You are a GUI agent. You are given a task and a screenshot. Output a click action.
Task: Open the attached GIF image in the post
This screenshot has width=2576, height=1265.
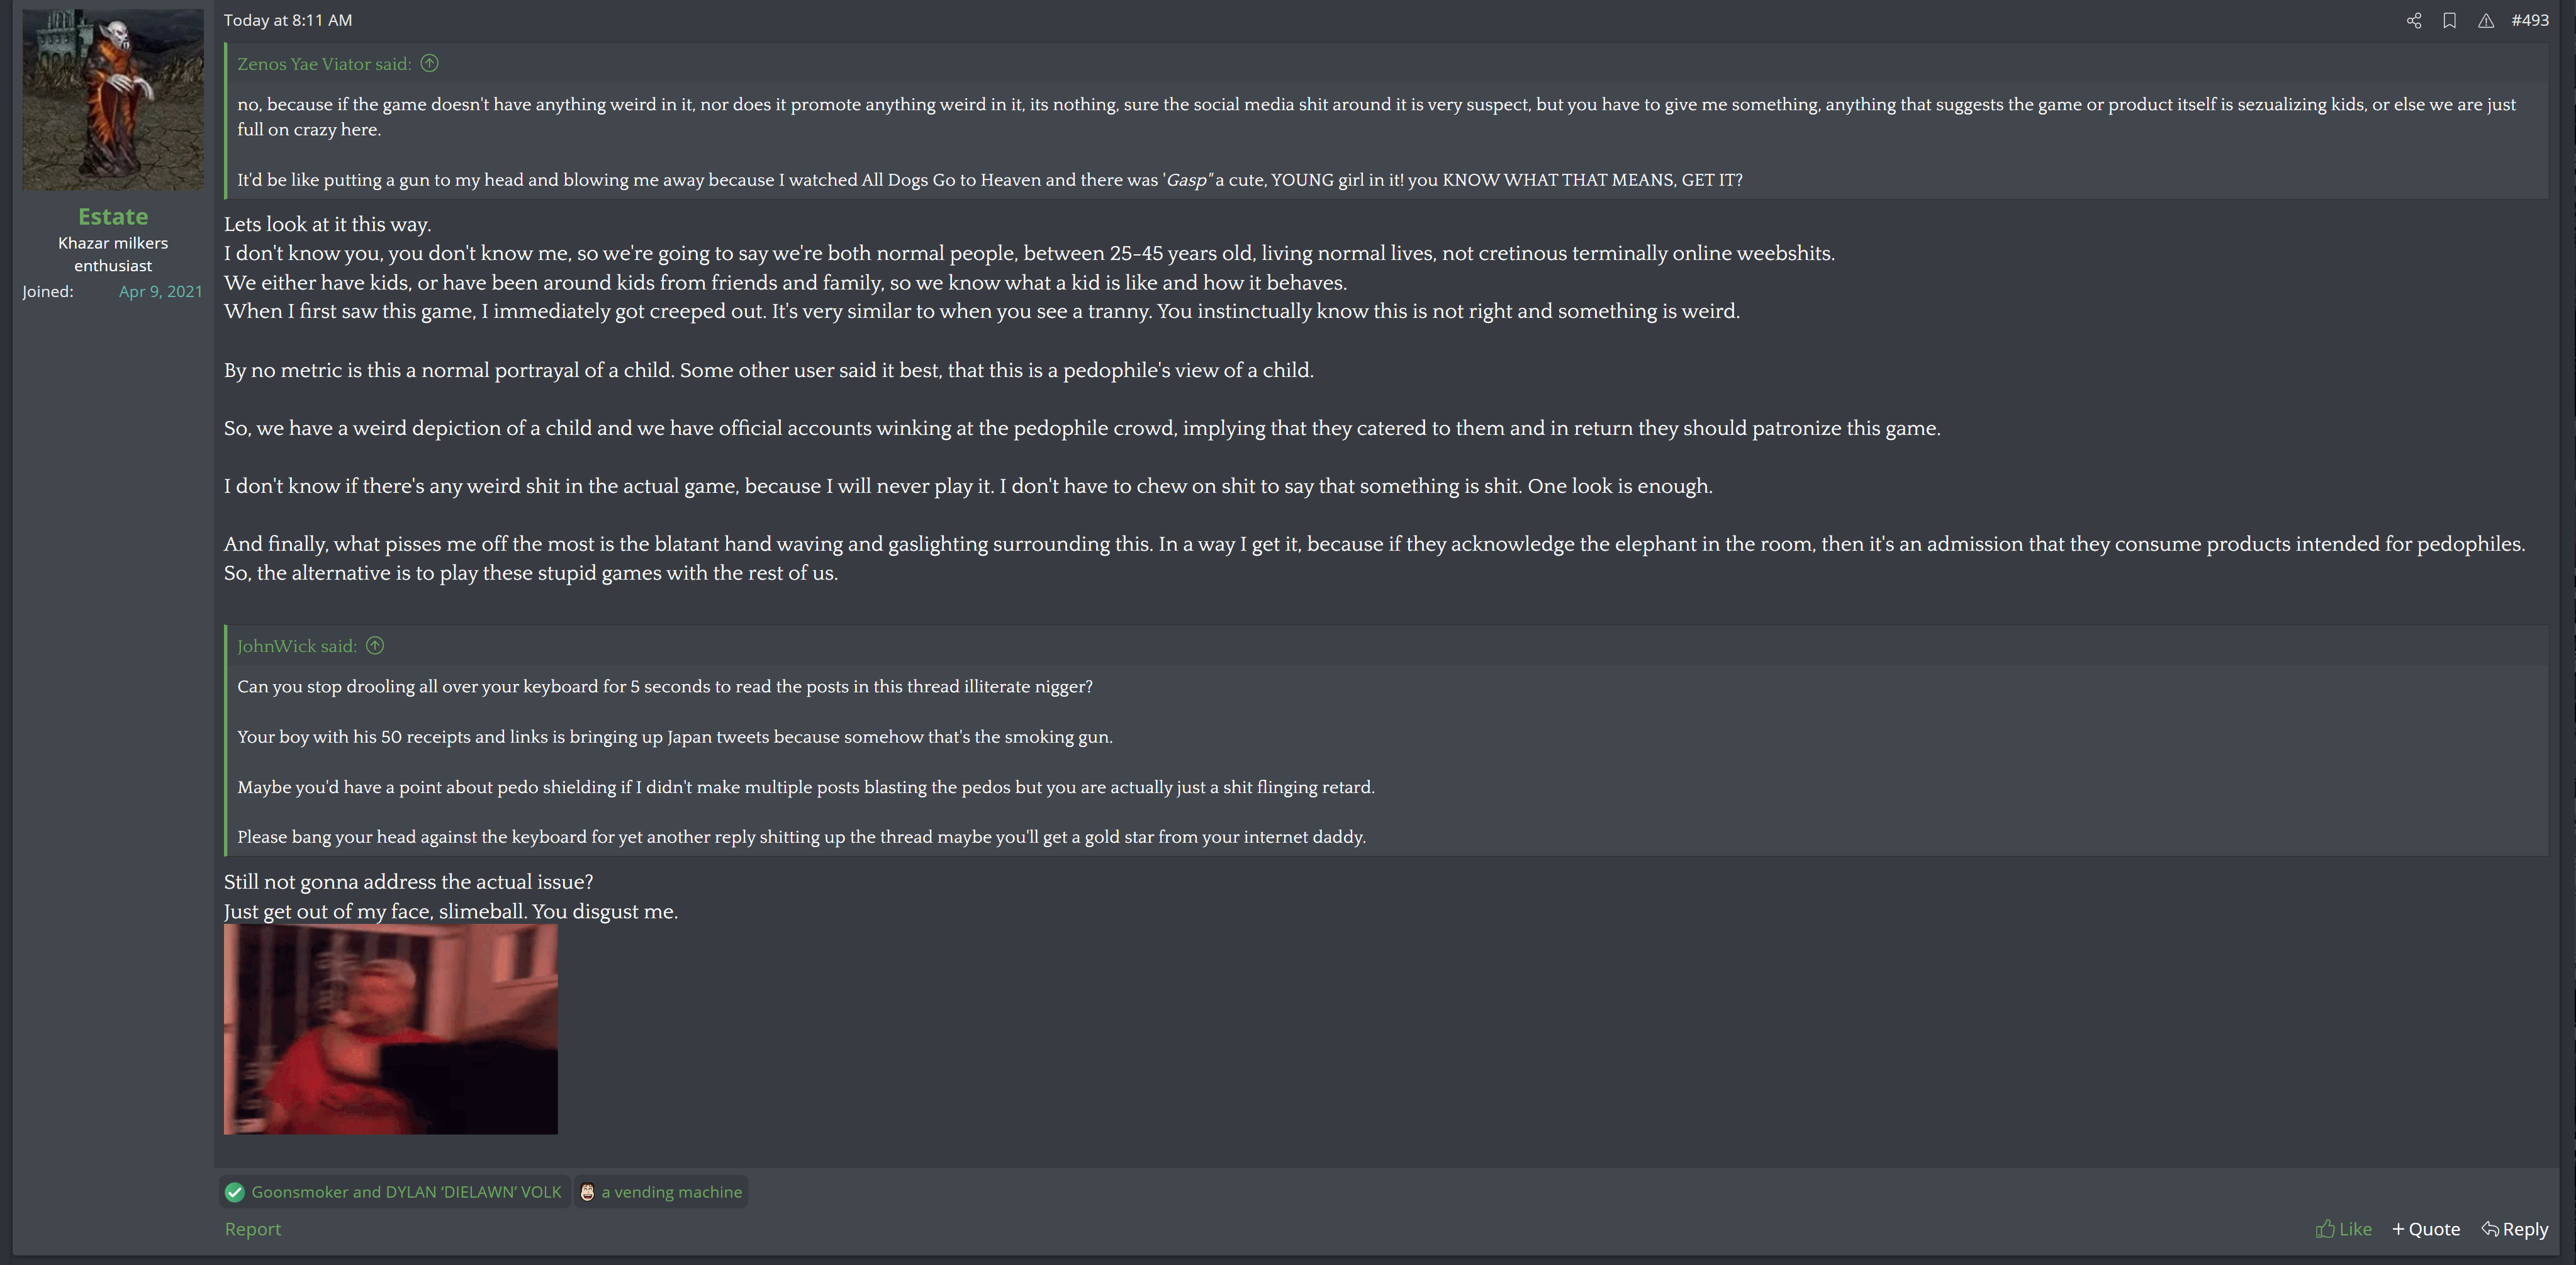(x=390, y=1029)
